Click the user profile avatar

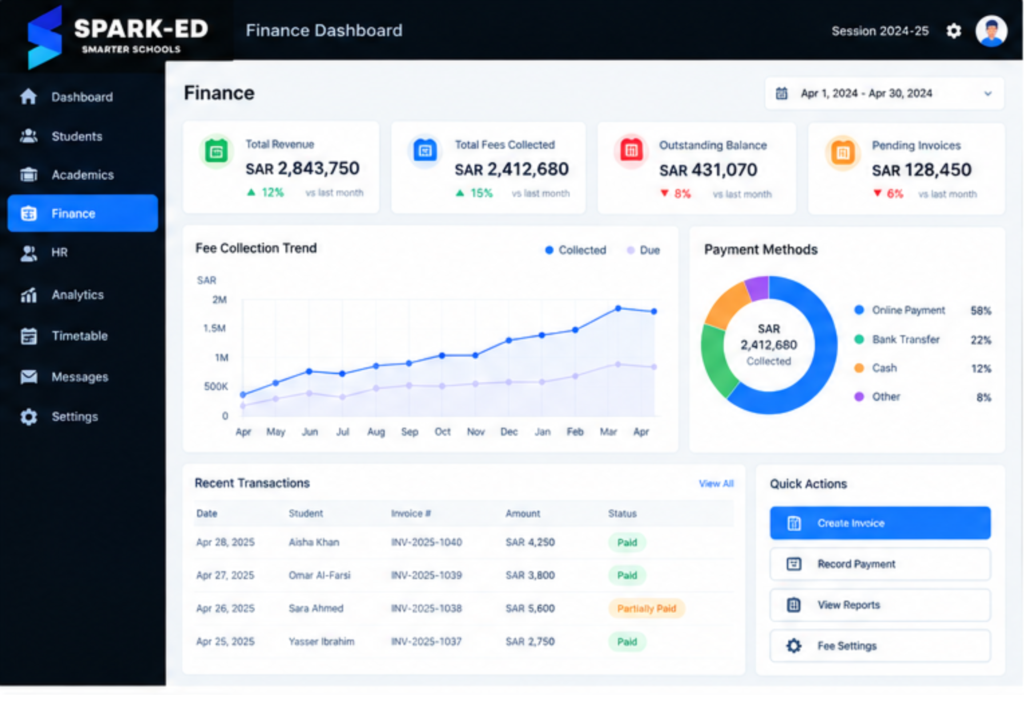pyautogui.click(x=991, y=31)
